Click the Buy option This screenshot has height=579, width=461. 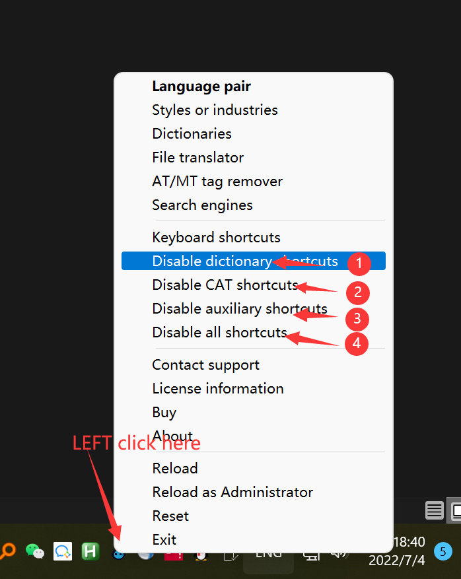(164, 412)
